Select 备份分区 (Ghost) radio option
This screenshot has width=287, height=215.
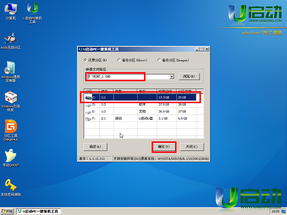132,60
